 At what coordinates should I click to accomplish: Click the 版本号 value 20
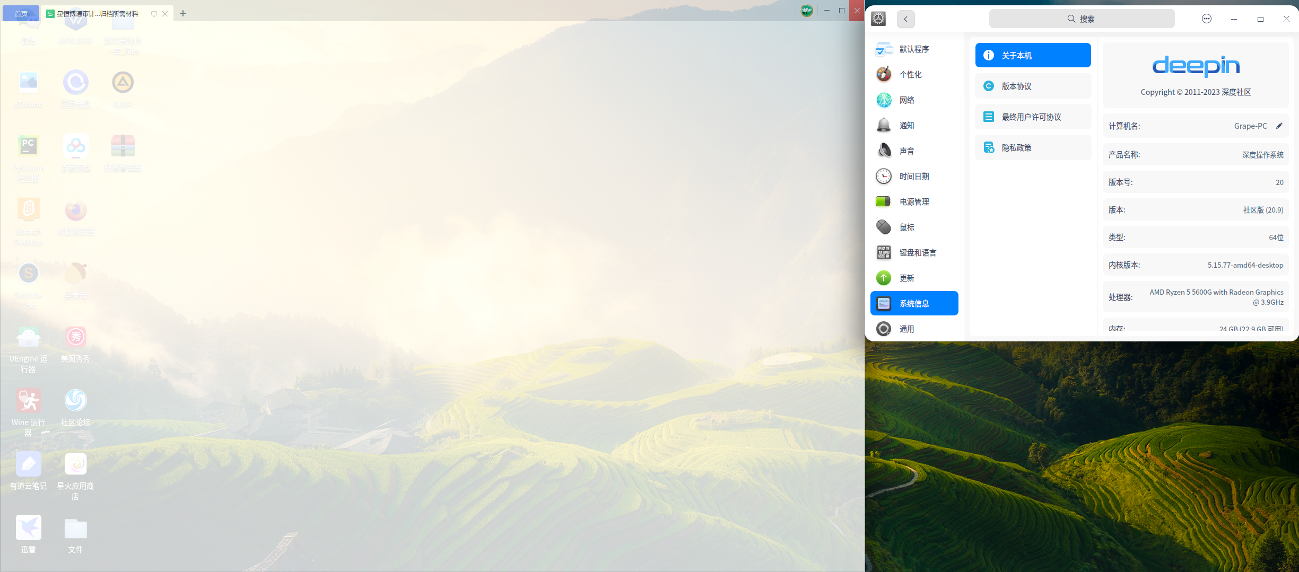pyautogui.click(x=1280, y=182)
